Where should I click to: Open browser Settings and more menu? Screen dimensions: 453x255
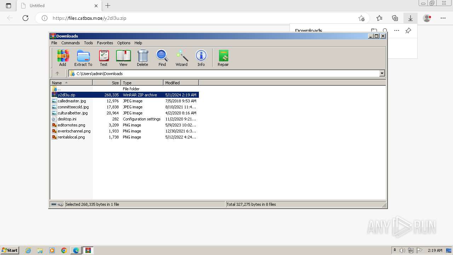443,18
